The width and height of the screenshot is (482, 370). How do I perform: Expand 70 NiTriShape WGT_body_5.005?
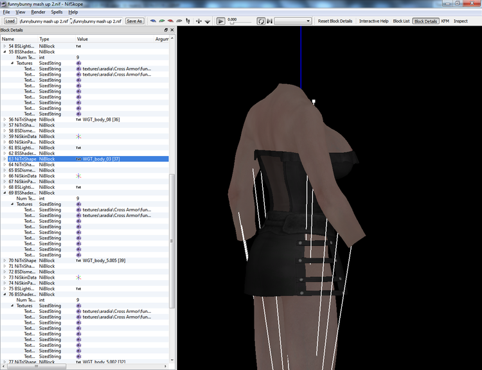pyautogui.click(x=4, y=260)
